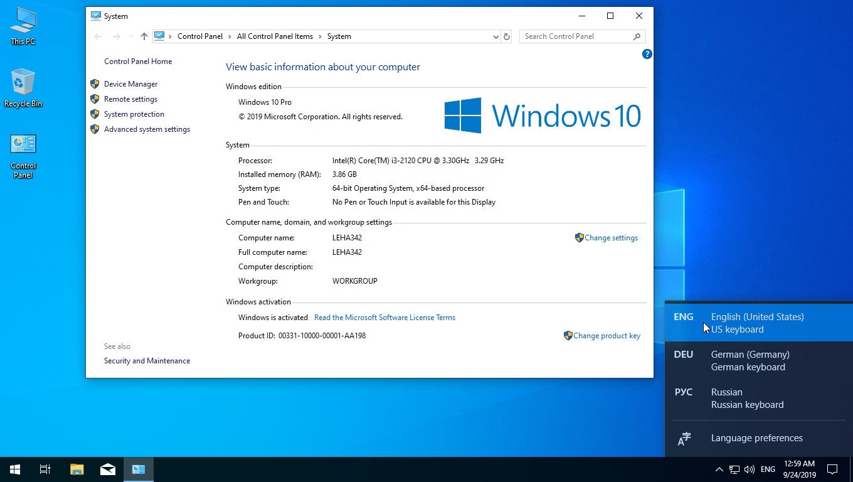
Task: Expand the address bar history dropdown
Action: [x=496, y=36]
